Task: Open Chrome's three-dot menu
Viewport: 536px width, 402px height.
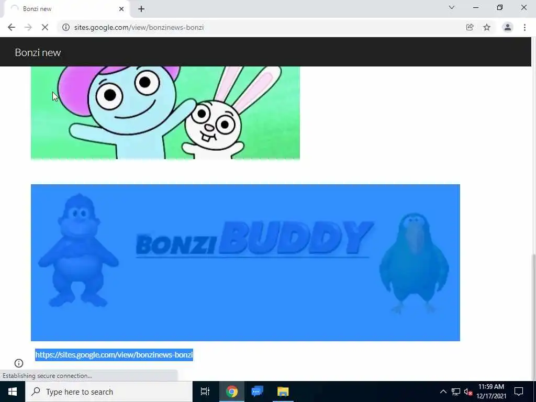Action: coord(524,27)
